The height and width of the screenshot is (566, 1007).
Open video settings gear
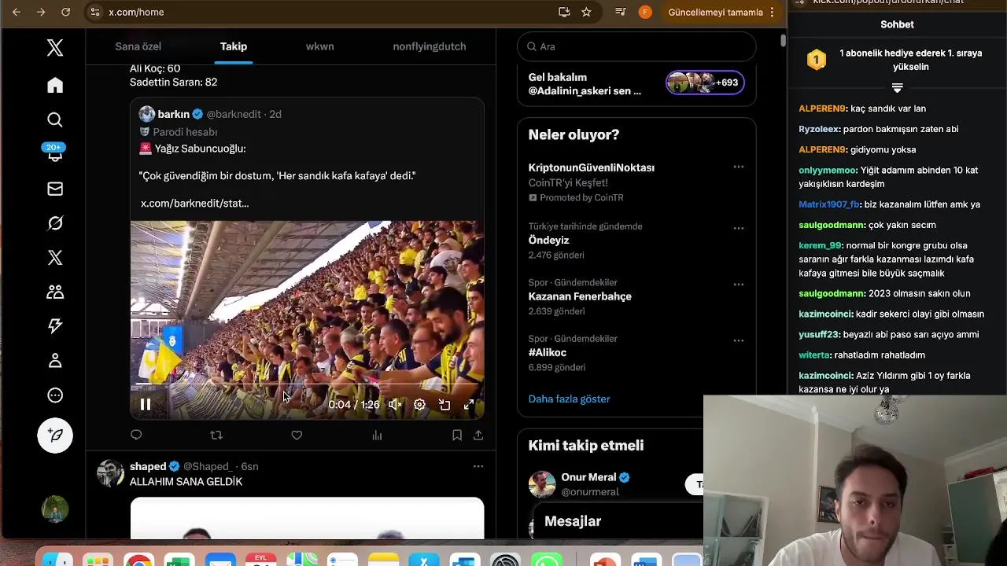click(x=419, y=404)
